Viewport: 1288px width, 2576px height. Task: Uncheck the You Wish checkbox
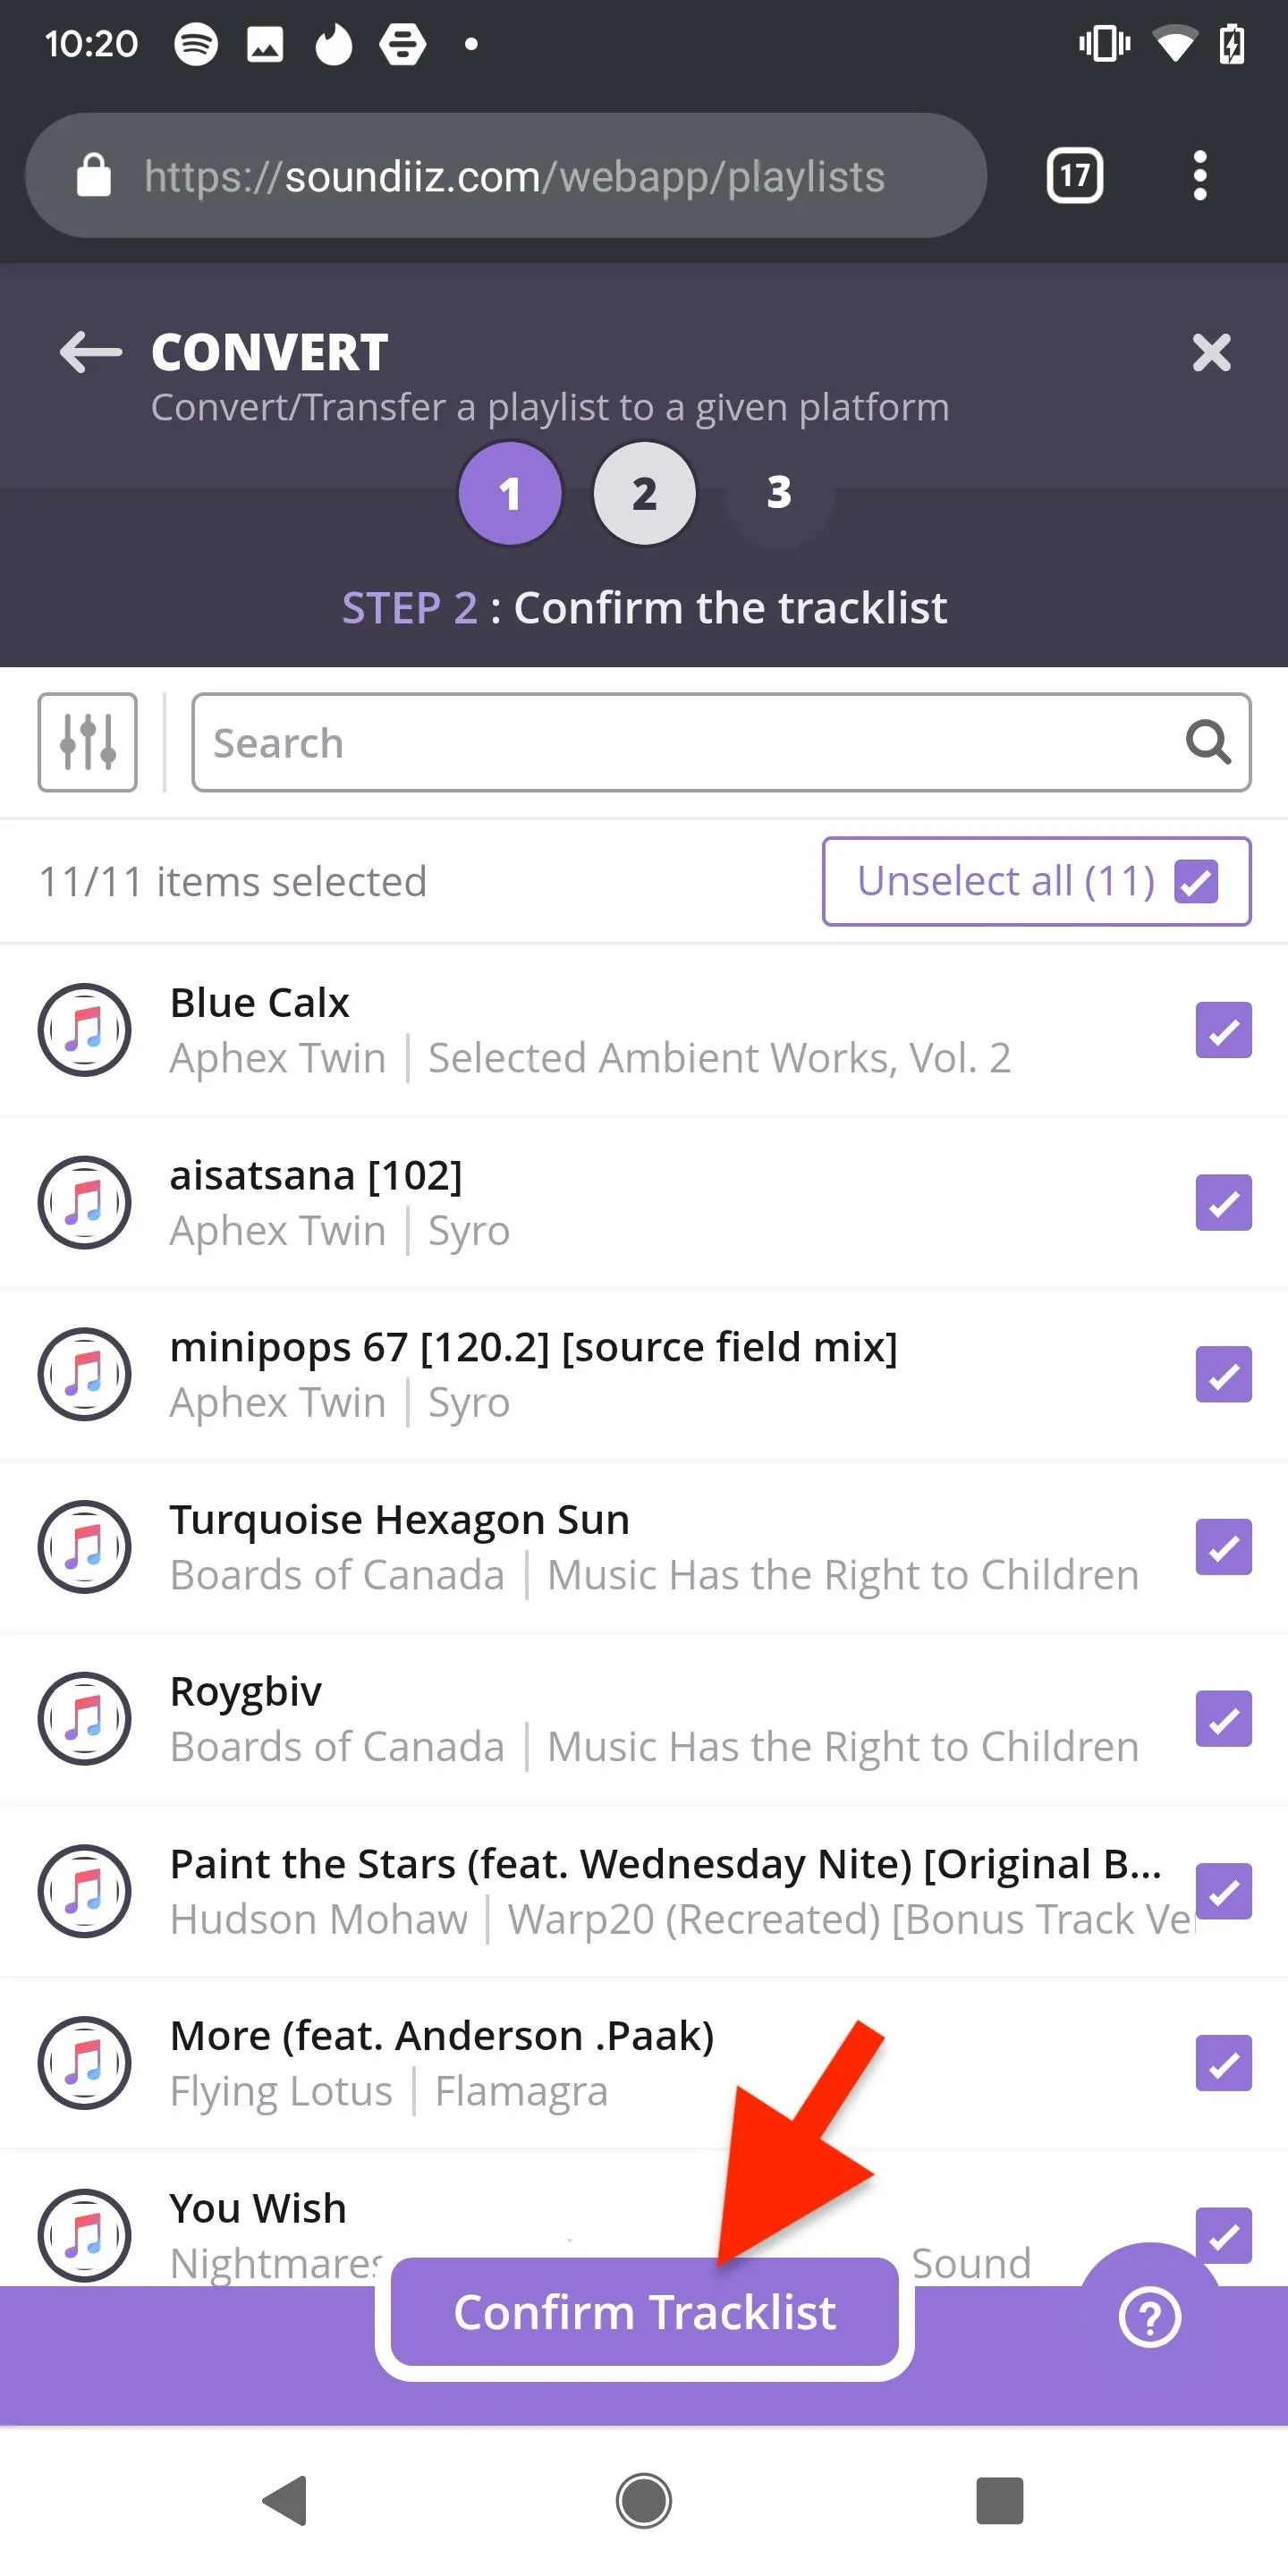pos(1224,2236)
